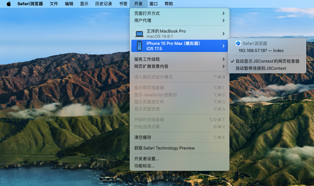Screen dimensions: 314x186
Task: Open 功能标志…
Action: coord(179,166)
